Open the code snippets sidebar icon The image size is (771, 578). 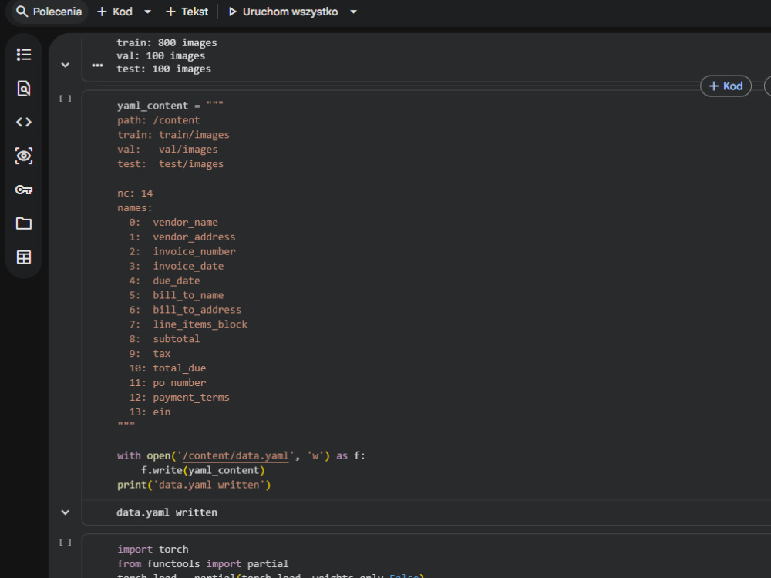(x=24, y=122)
